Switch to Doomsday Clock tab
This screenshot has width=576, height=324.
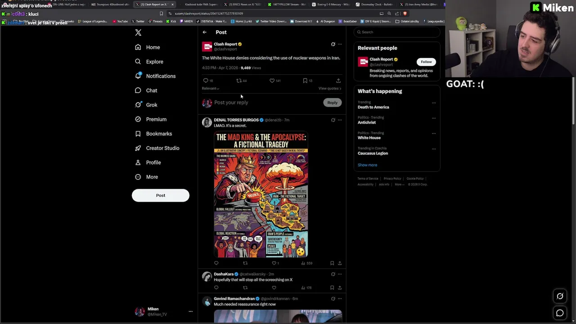tap(375, 4)
